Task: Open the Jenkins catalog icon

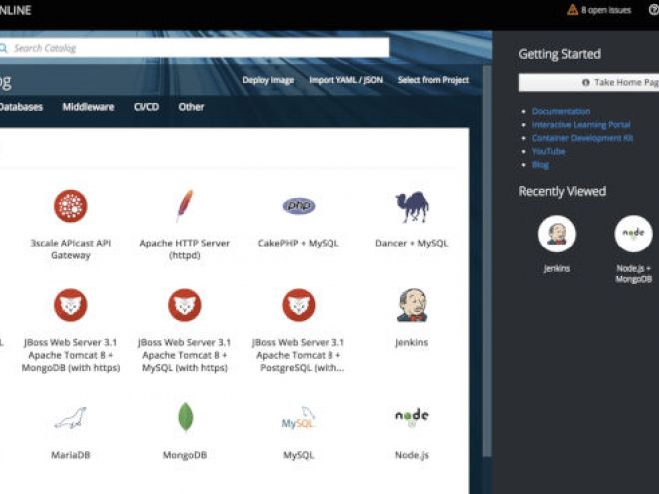Action: coord(412,305)
